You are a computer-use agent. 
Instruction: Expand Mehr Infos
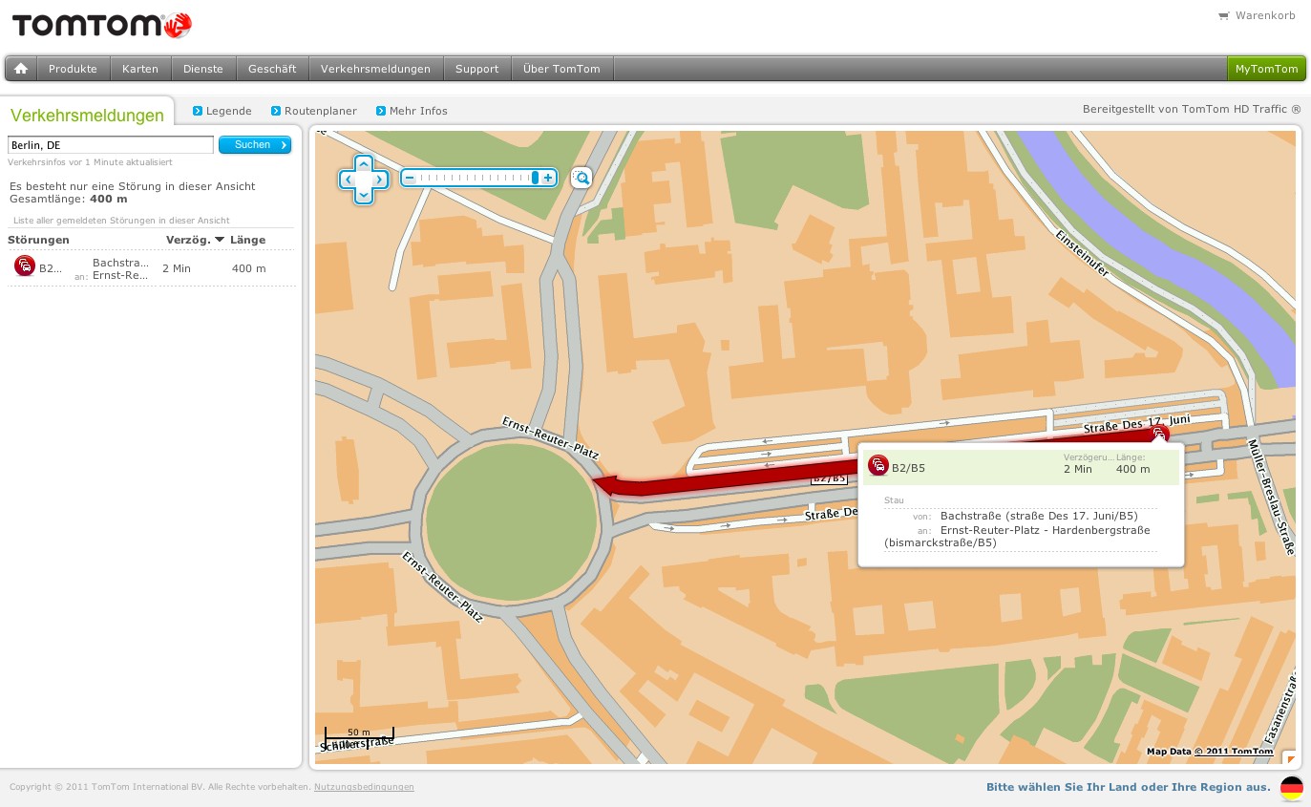[x=418, y=111]
